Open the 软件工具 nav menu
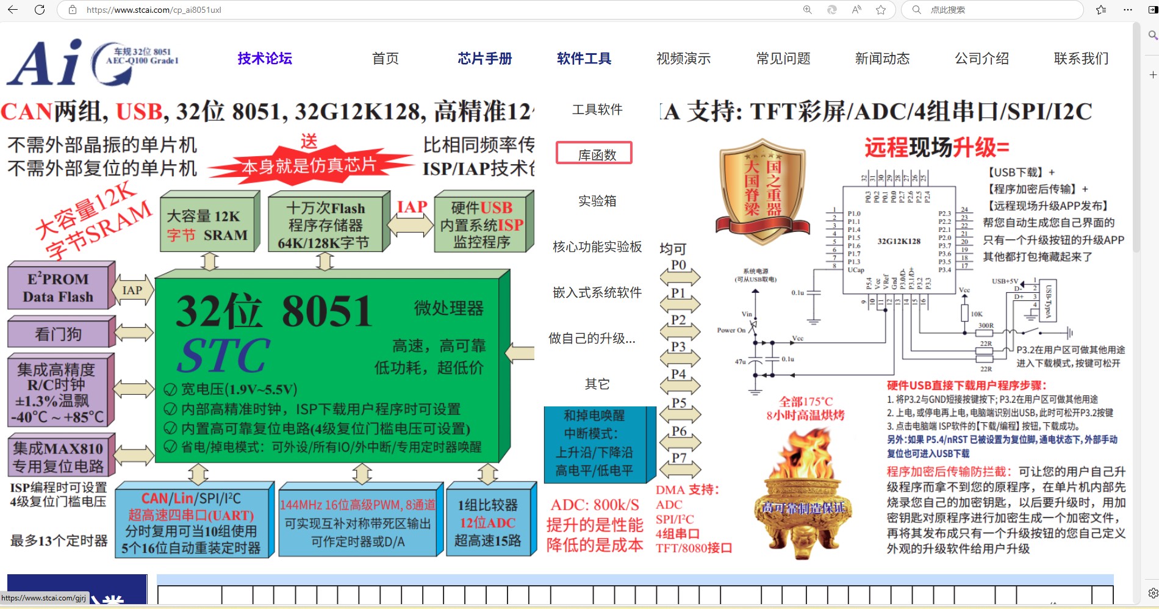Screen dimensions: 1159x609 coord(584,59)
